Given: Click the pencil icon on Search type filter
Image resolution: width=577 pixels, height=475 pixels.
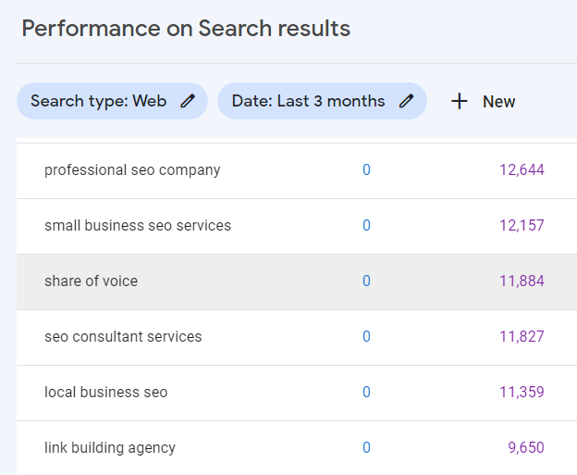Looking at the screenshot, I should pos(188,101).
